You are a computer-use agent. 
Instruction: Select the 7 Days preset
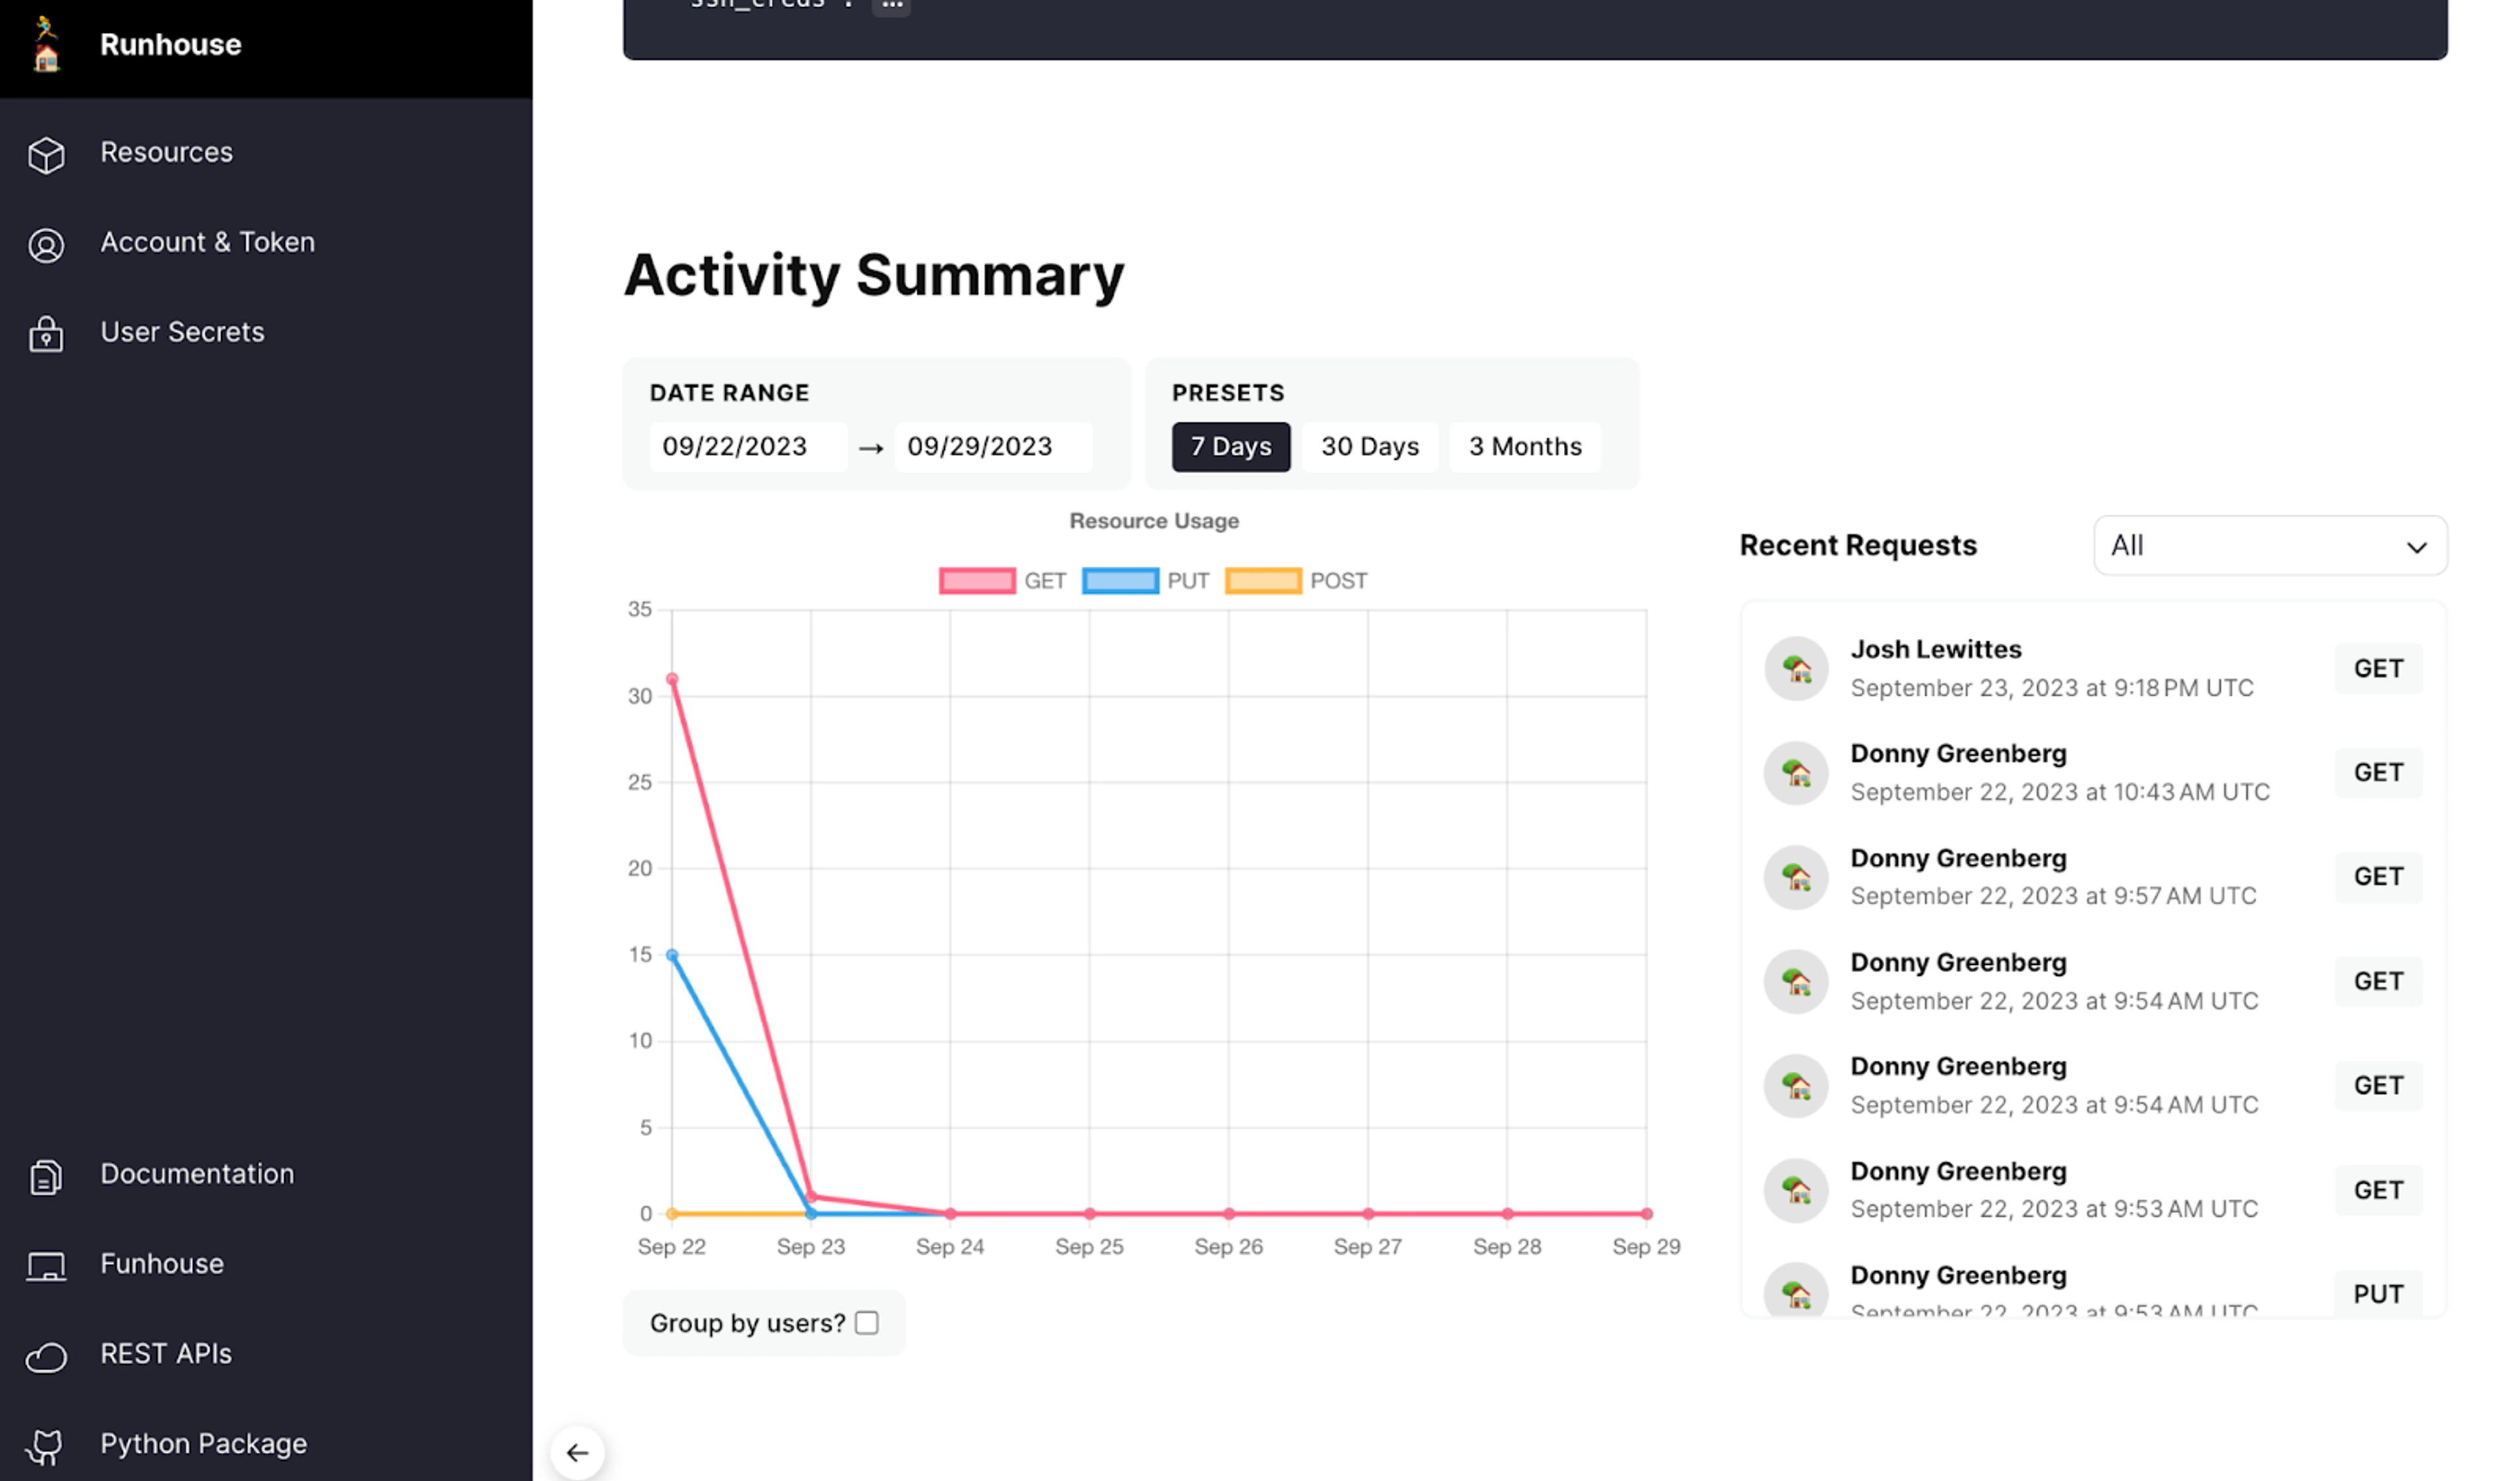pos(1231,447)
